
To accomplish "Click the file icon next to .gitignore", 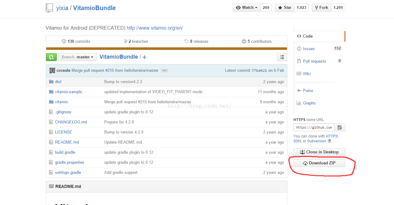I will 51,112.
